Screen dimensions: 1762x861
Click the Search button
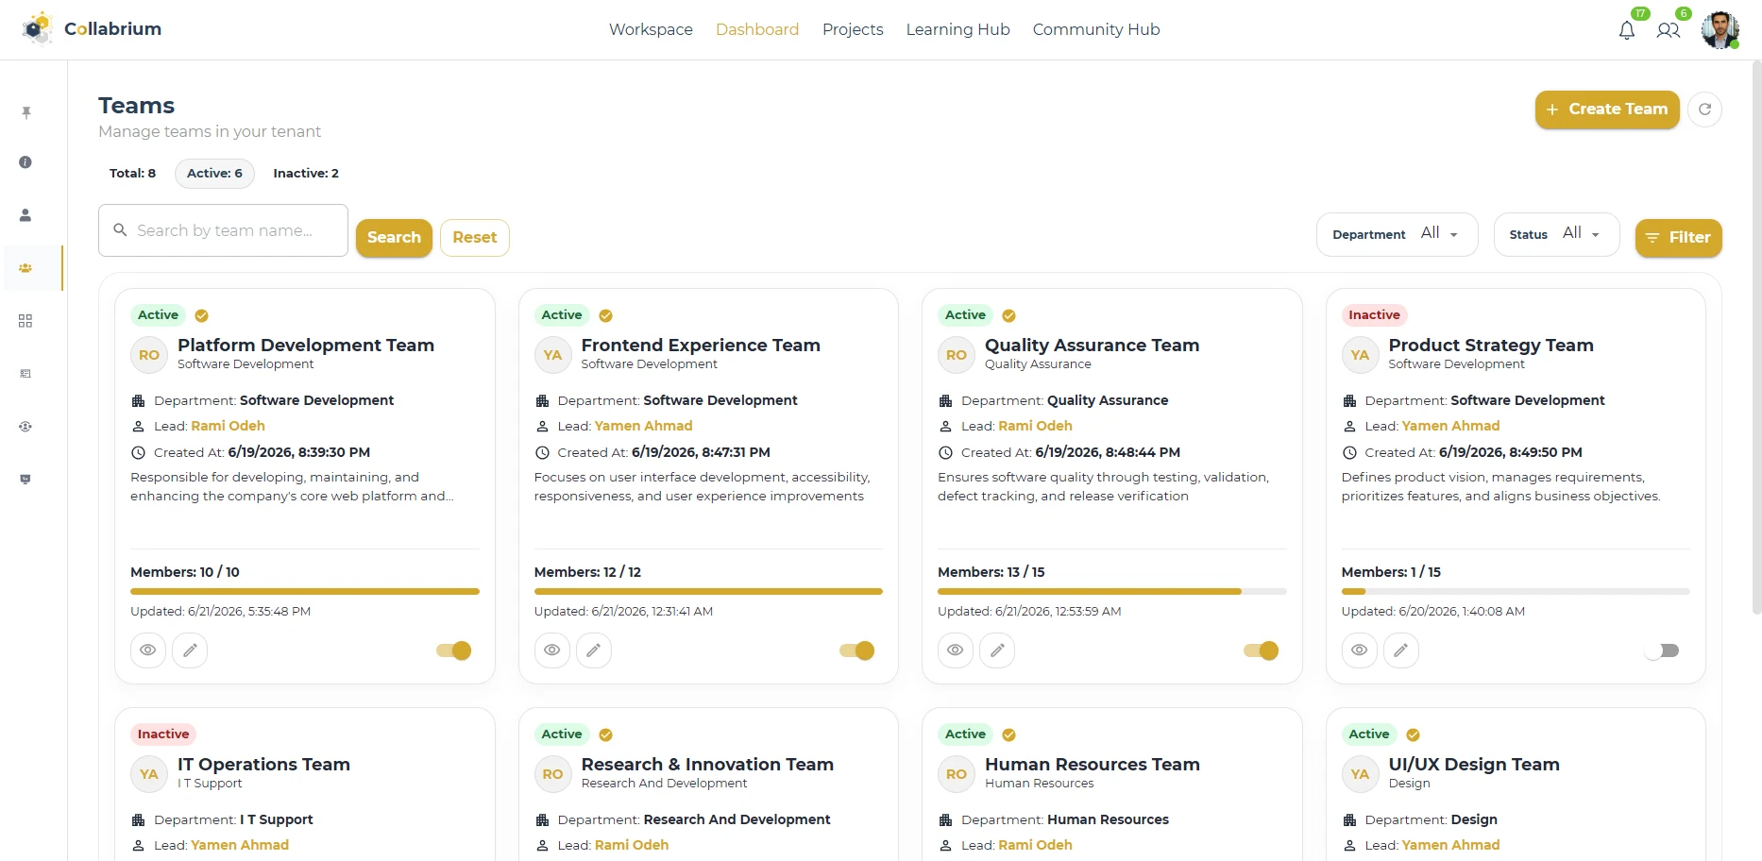coord(394,238)
